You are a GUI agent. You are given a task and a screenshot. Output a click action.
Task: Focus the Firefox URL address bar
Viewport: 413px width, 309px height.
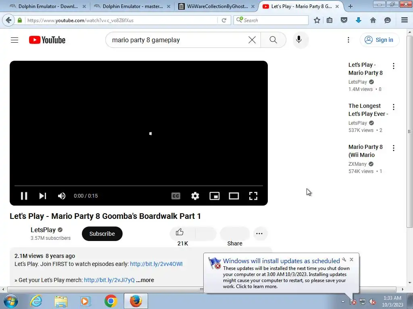[121, 20]
